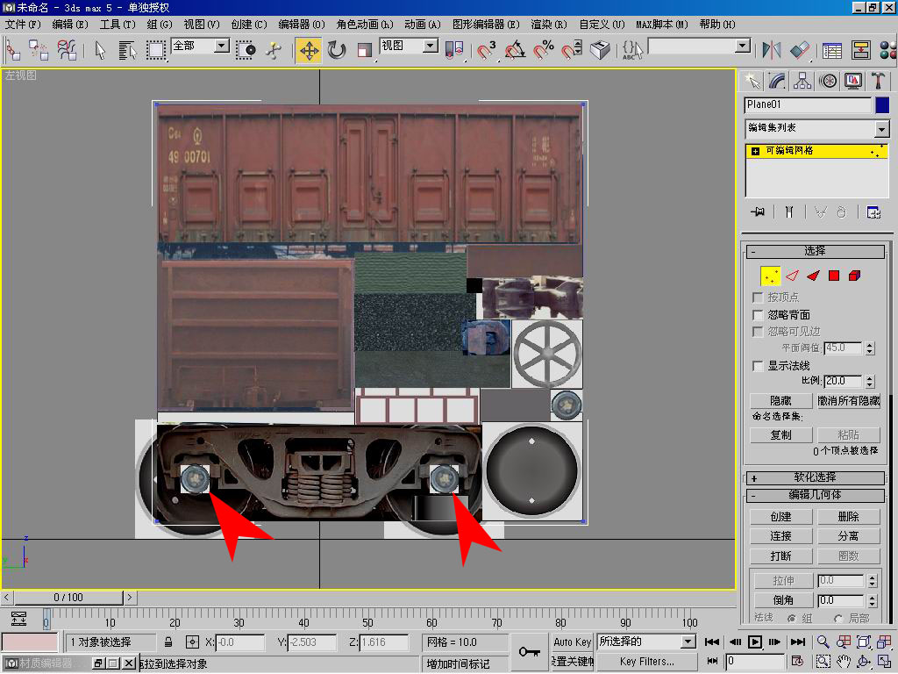The width and height of the screenshot is (898, 674).
Task: Click the 创建 geometry button
Action: (780, 516)
